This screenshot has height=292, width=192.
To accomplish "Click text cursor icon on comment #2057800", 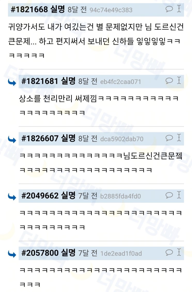I will (x=179, y=252).
